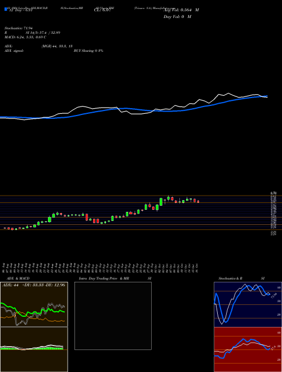
Task: Click the 'ADX: 44 +DY: 33.33 -DY: 12.96' header
Action: (x=33, y=285)
